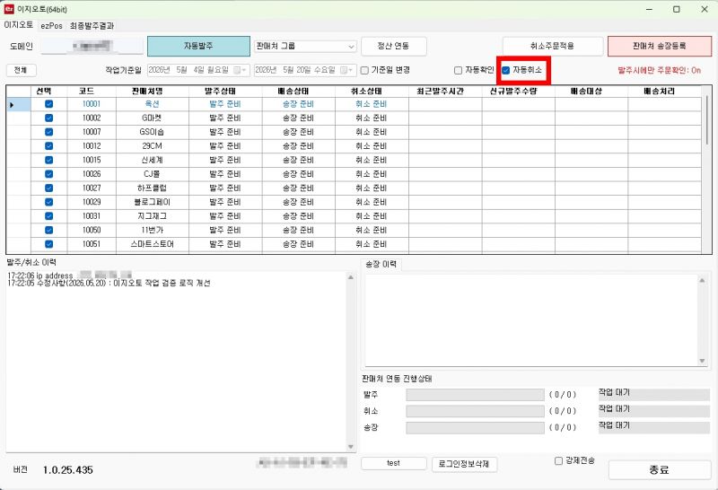Click the 취소 progress bar
The height and width of the screenshot is (490, 718).
pyautogui.click(x=475, y=411)
